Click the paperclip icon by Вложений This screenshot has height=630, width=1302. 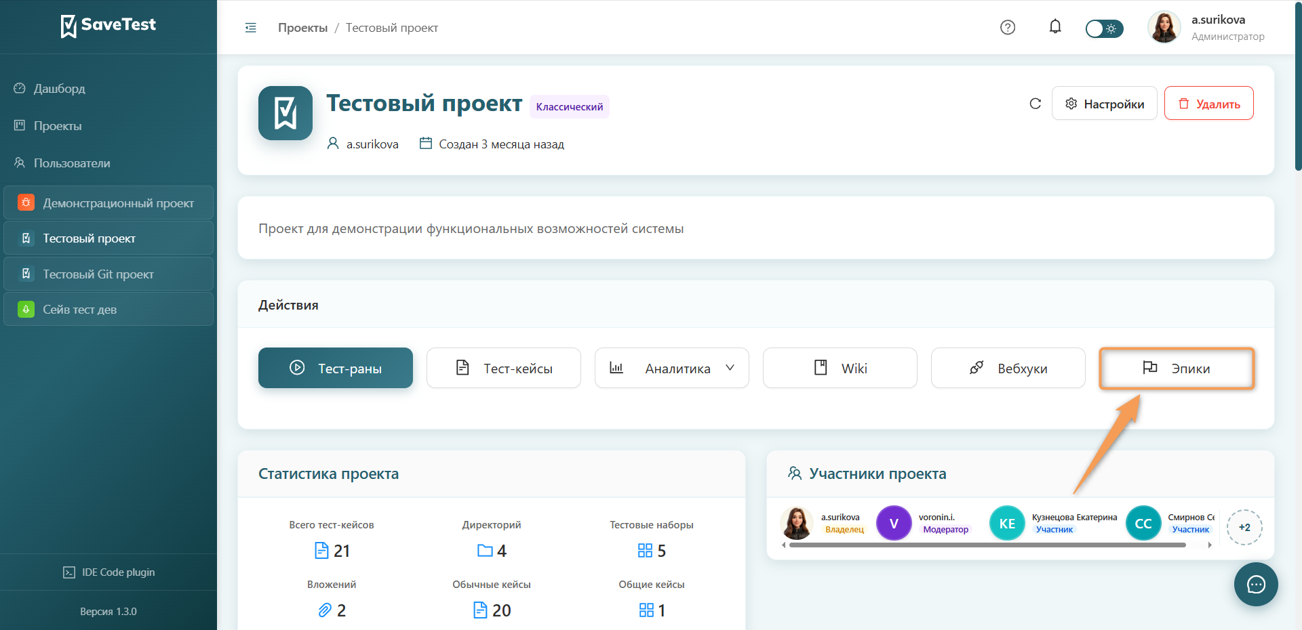pos(325,610)
